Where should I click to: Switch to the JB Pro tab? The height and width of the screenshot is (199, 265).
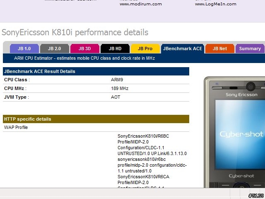point(145,49)
